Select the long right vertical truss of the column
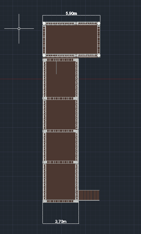This screenshot has height=234, width=141. 77,130
